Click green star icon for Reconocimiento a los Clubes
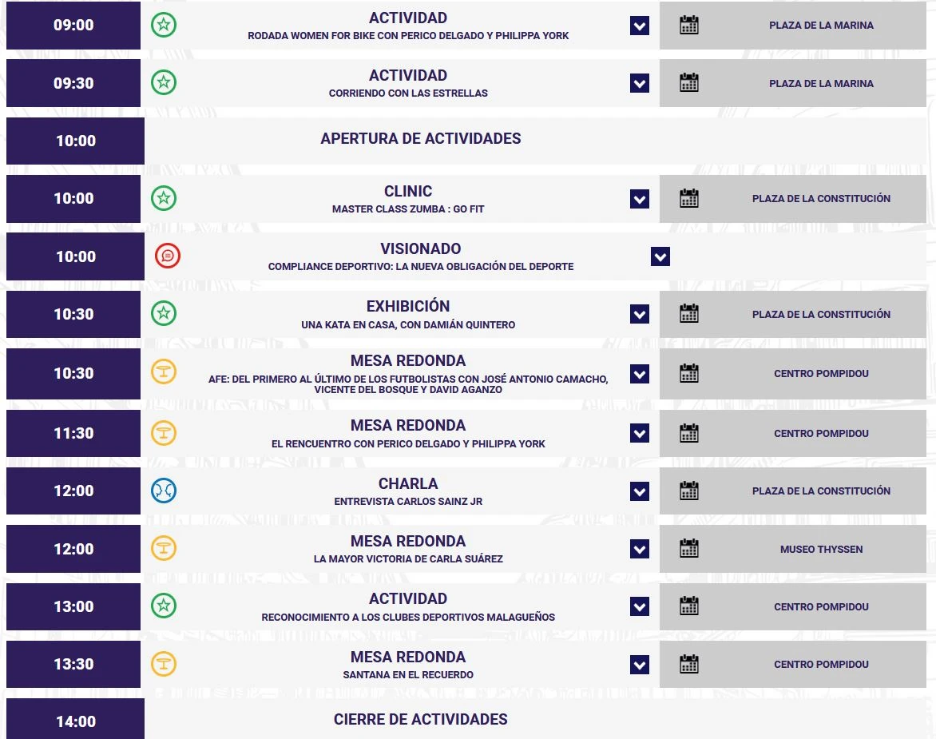This screenshot has width=936, height=739. (x=164, y=606)
